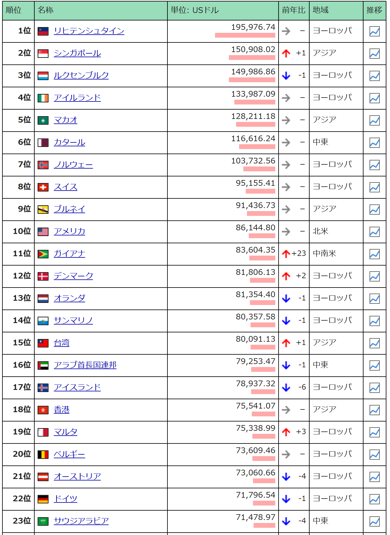Open the trend chart icon for Liechtenstein
This screenshot has height=535, width=390.
(x=374, y=31)
